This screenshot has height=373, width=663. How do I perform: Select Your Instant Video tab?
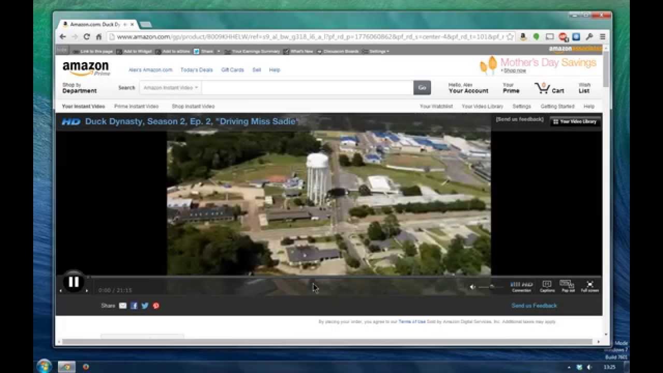click(x=83, y=106)
